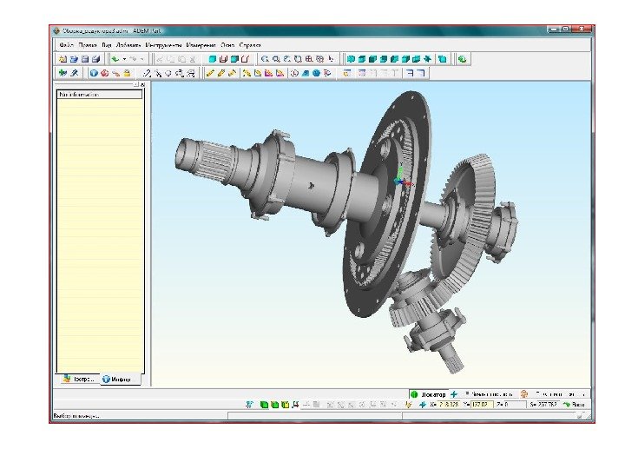Click the X coordinate input field

450,405
